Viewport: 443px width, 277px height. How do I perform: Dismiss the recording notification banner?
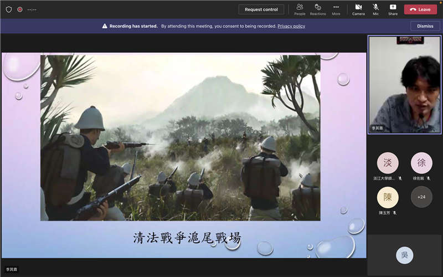click(425, 26)
